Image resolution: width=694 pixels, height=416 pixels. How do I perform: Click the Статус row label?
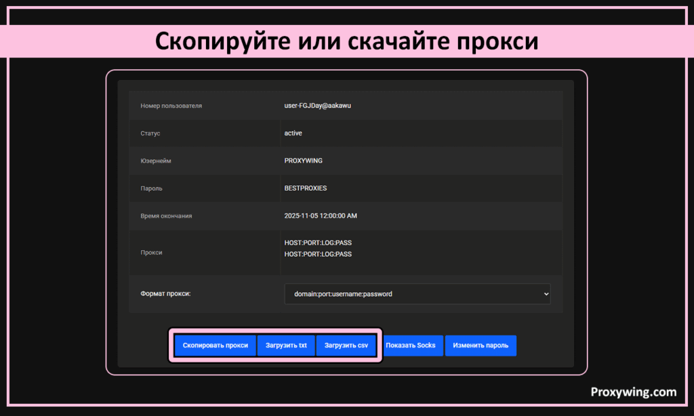pos(150,133)
